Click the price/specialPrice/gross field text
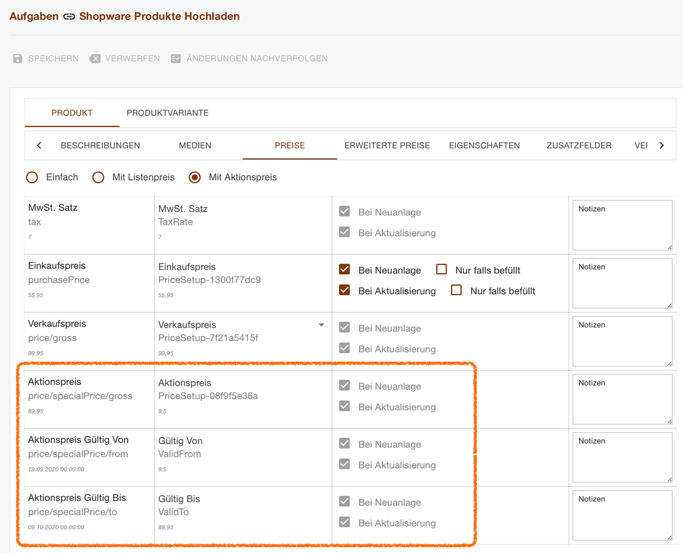Image resolution: width=683 pixels, height=553 pixels. [x=80, y=396]
